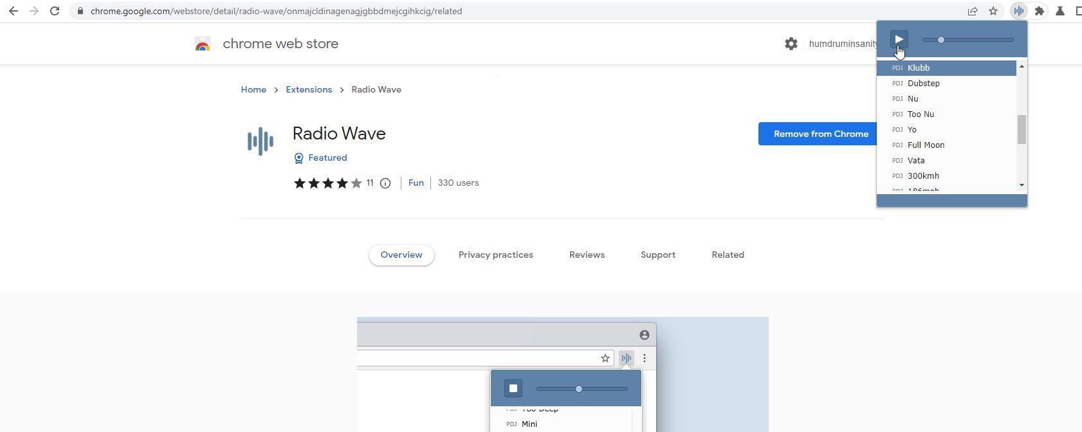Image resolution: width=1082 pixels, height=432 pixels.
Task: Select the Dubstep station
Action: (923, 84)
